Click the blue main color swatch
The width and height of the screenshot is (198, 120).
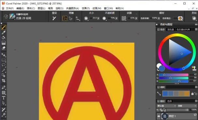(162, 68)
